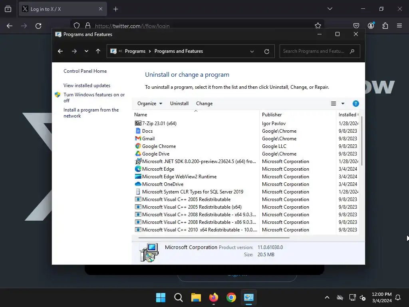The height and width of the screenshot is (307, 409).
Task: Sort by Installed On column header
Action: click(x=348, y=115)
